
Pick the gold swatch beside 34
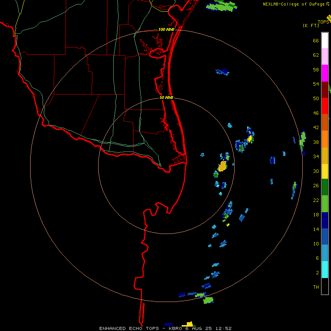(x=325, y=156)
